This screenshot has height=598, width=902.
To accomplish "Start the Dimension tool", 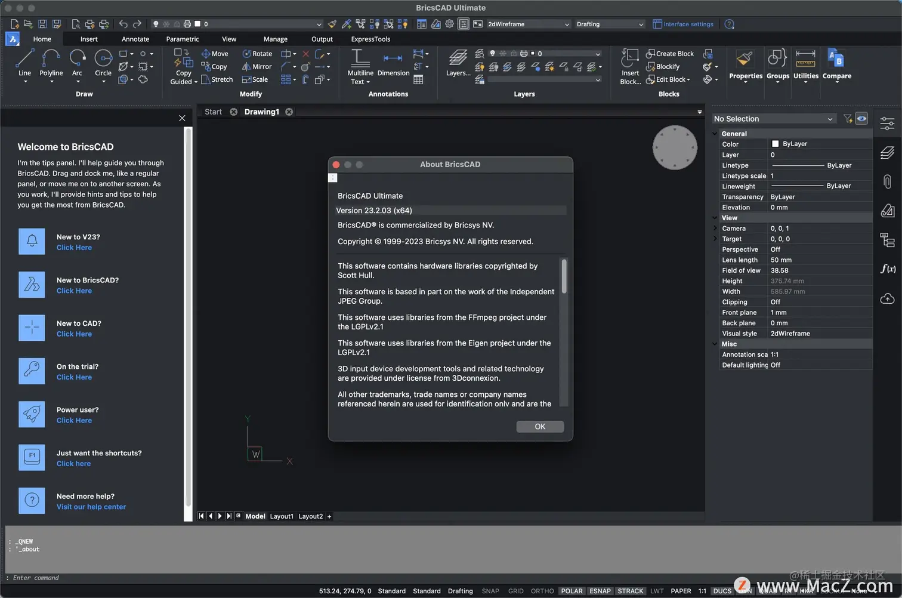I will pyautogui.click(x=393, y=63).
